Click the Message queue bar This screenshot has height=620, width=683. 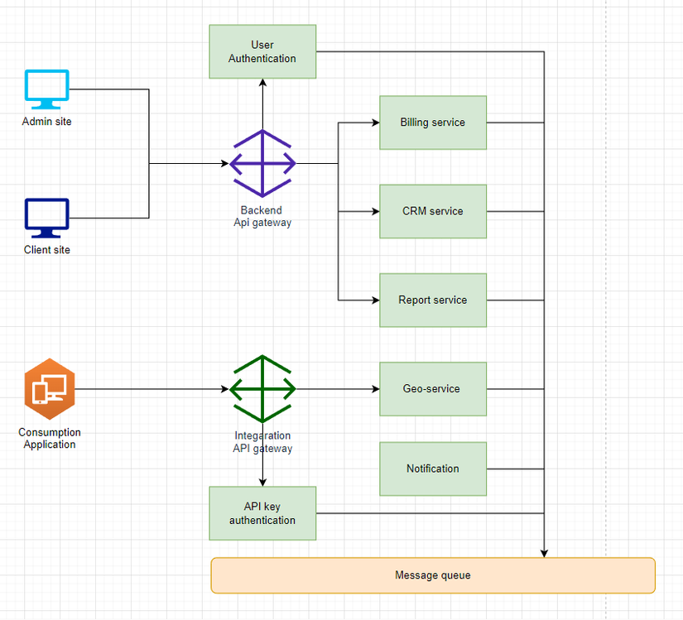432,574
